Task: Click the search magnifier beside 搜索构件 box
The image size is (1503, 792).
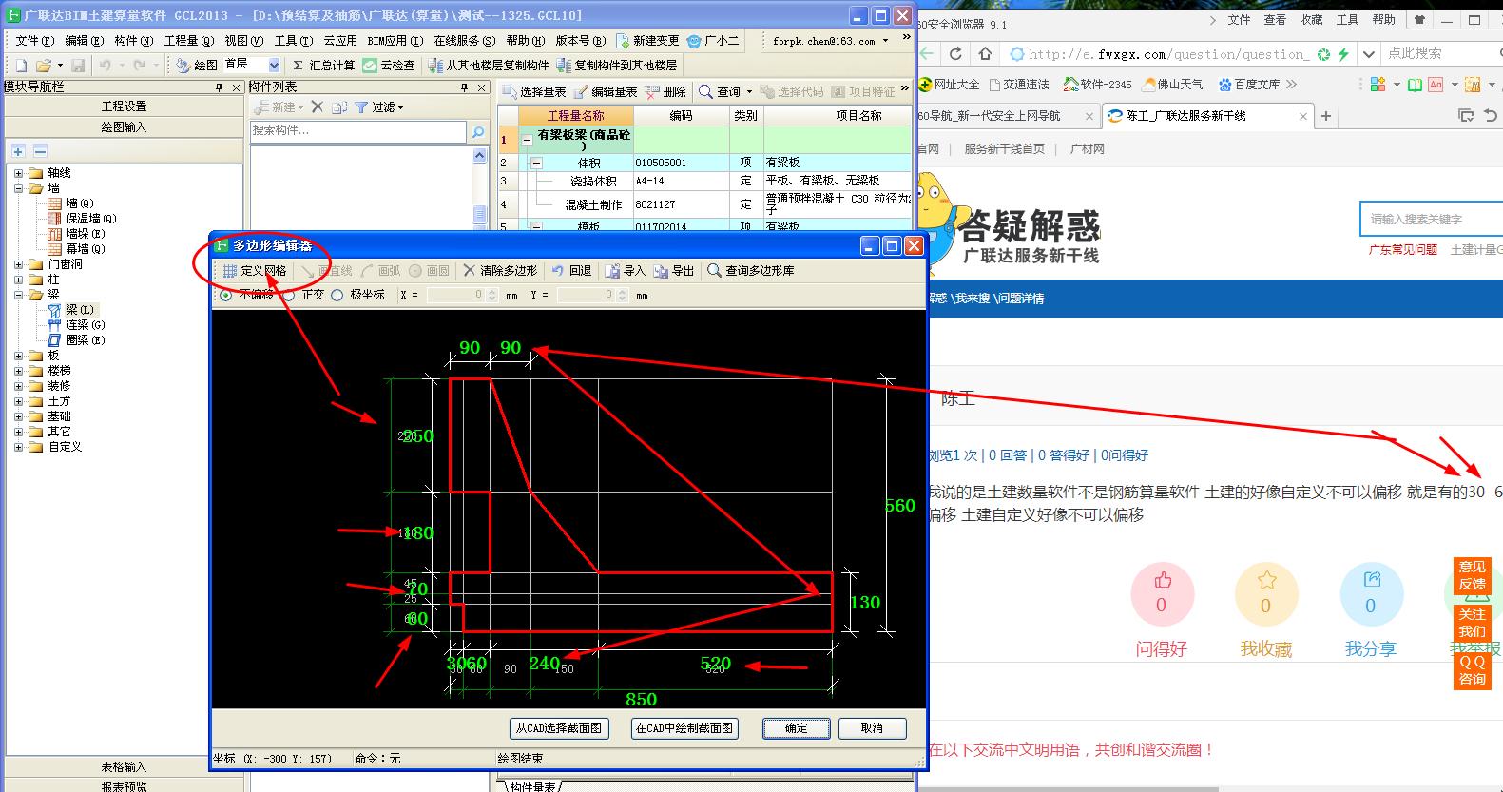Action: click(479, 132)
